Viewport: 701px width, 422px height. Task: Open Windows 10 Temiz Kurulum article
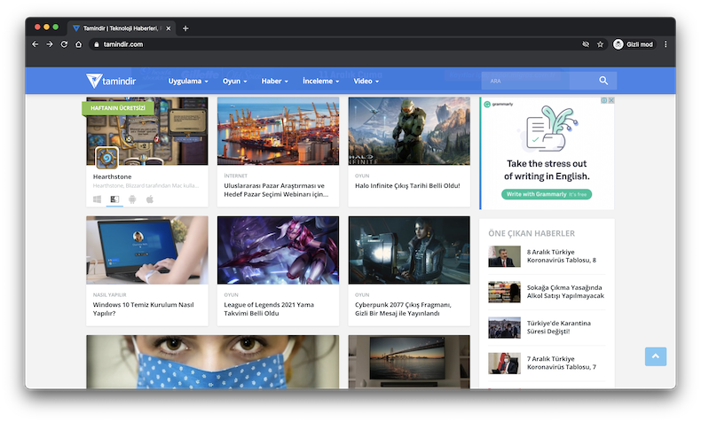pos(144,309)
